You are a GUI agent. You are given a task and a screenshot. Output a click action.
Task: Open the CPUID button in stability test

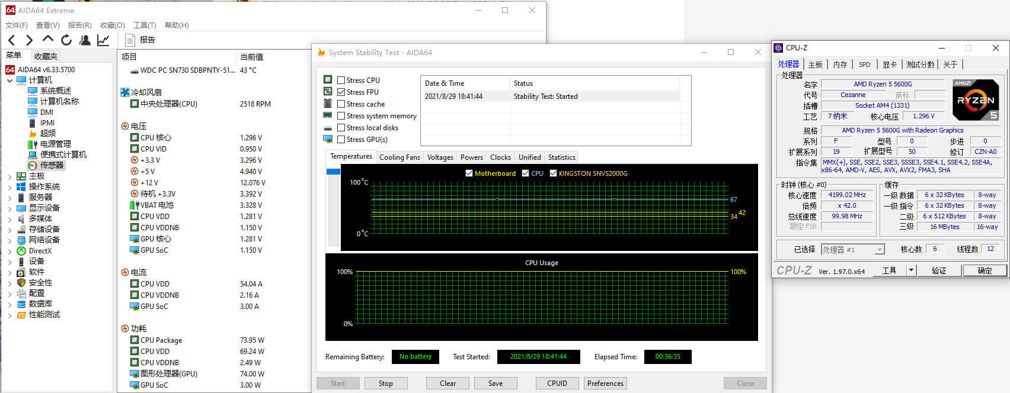pos(557,384)
